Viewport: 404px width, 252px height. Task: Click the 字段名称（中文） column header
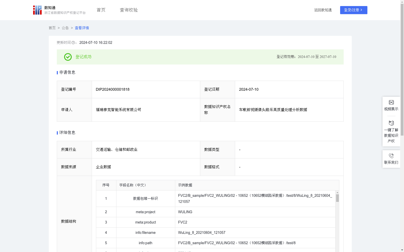click(x=133, y=185)
